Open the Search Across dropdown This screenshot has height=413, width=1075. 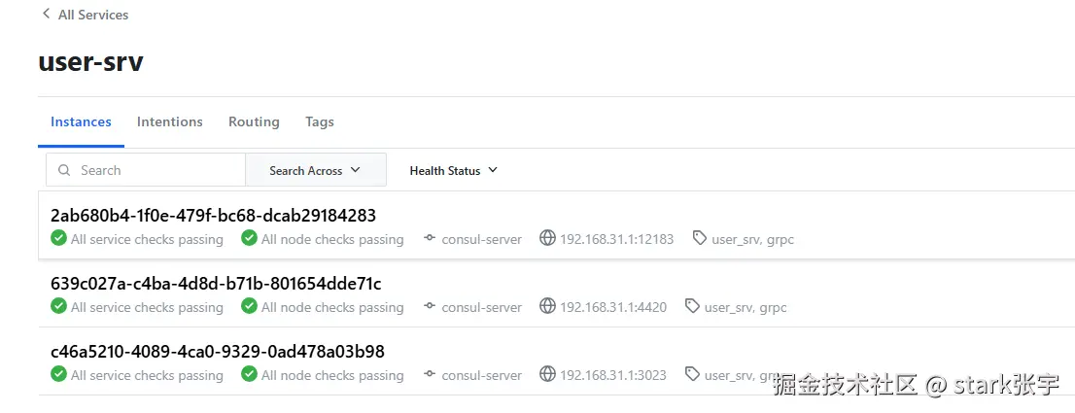[315, 170]
